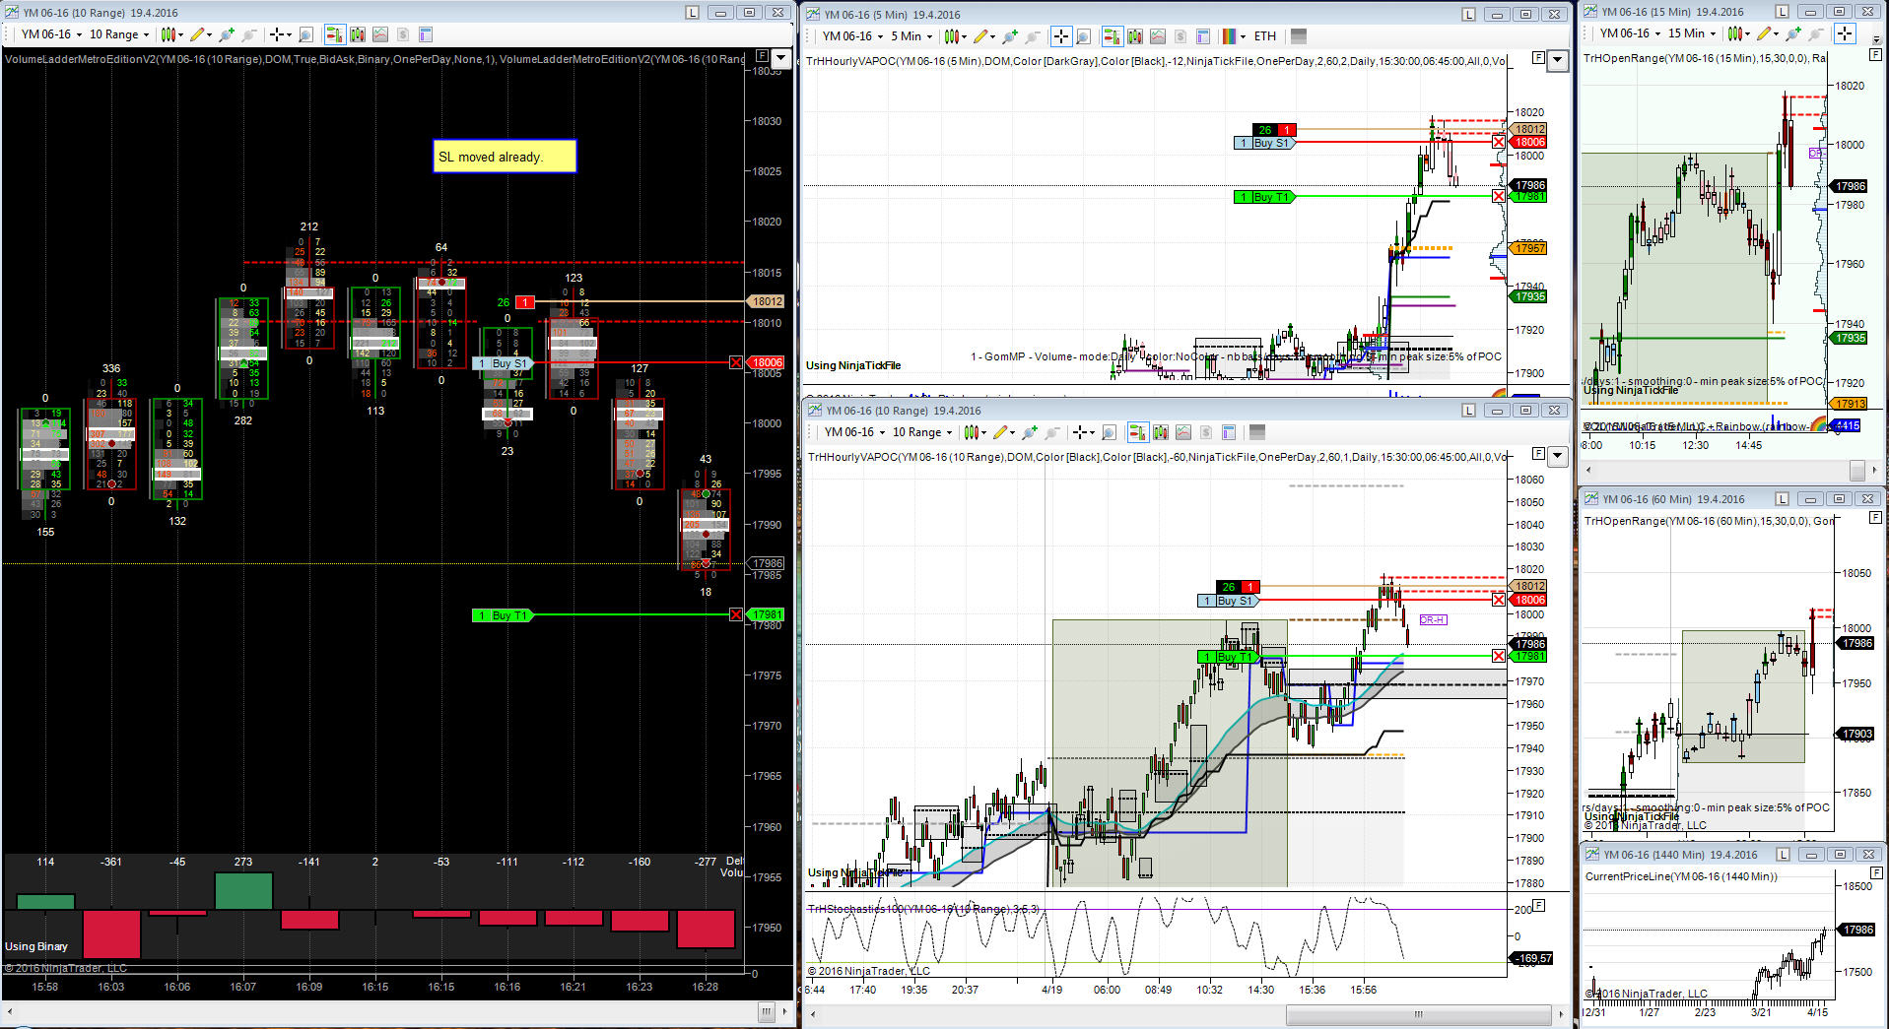Select zoom frame magnifier in 5 Min chart toolbar

click(x=1084, y=36)
